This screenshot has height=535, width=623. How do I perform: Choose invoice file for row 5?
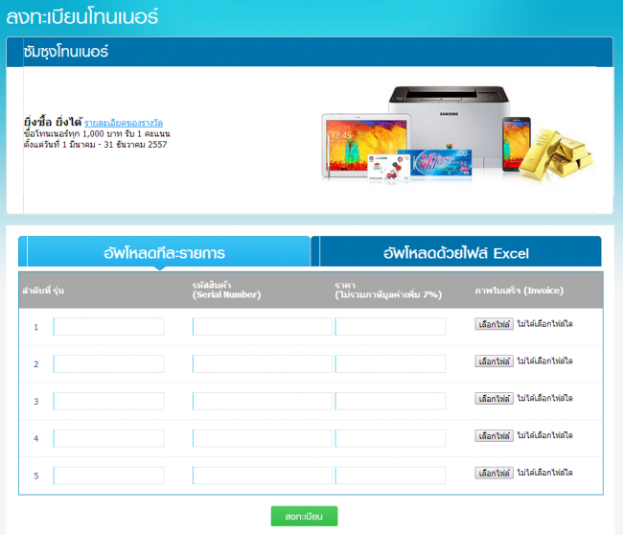pyautogui.click(x=494, y=473)
